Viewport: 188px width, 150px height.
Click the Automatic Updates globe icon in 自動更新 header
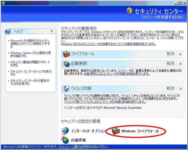pos(66,64)
